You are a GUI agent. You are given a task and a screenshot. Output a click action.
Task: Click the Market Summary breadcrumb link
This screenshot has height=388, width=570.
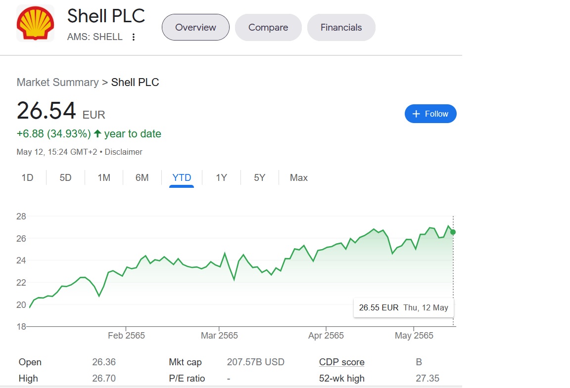(57, 82)
